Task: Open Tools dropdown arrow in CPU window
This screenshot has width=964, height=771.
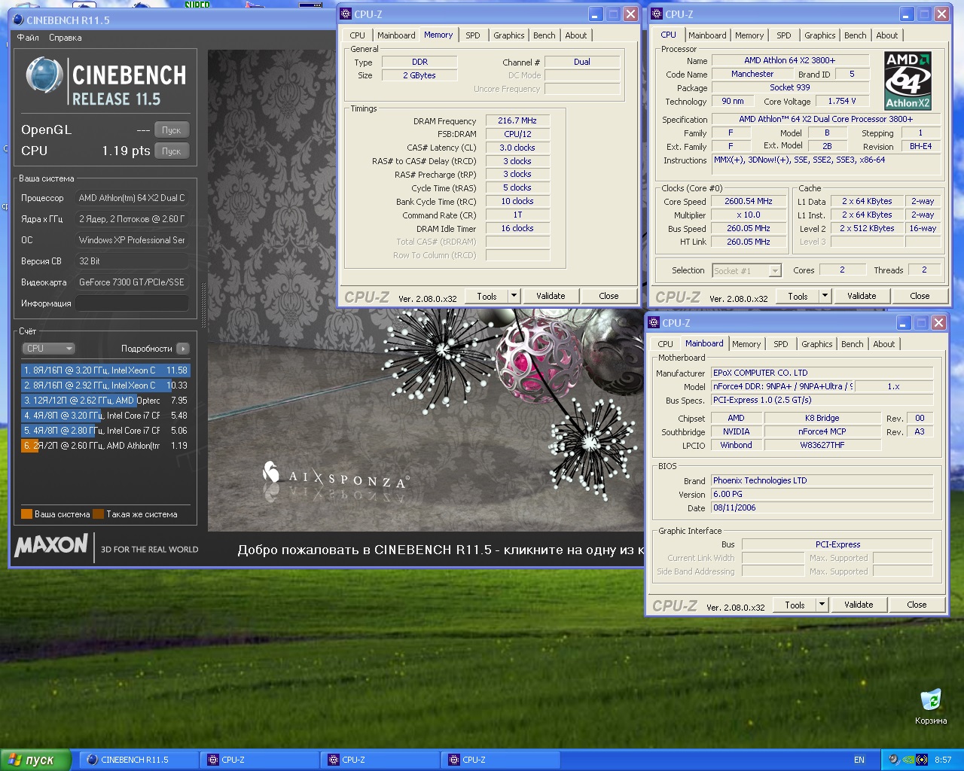Action: pos(825,296)
